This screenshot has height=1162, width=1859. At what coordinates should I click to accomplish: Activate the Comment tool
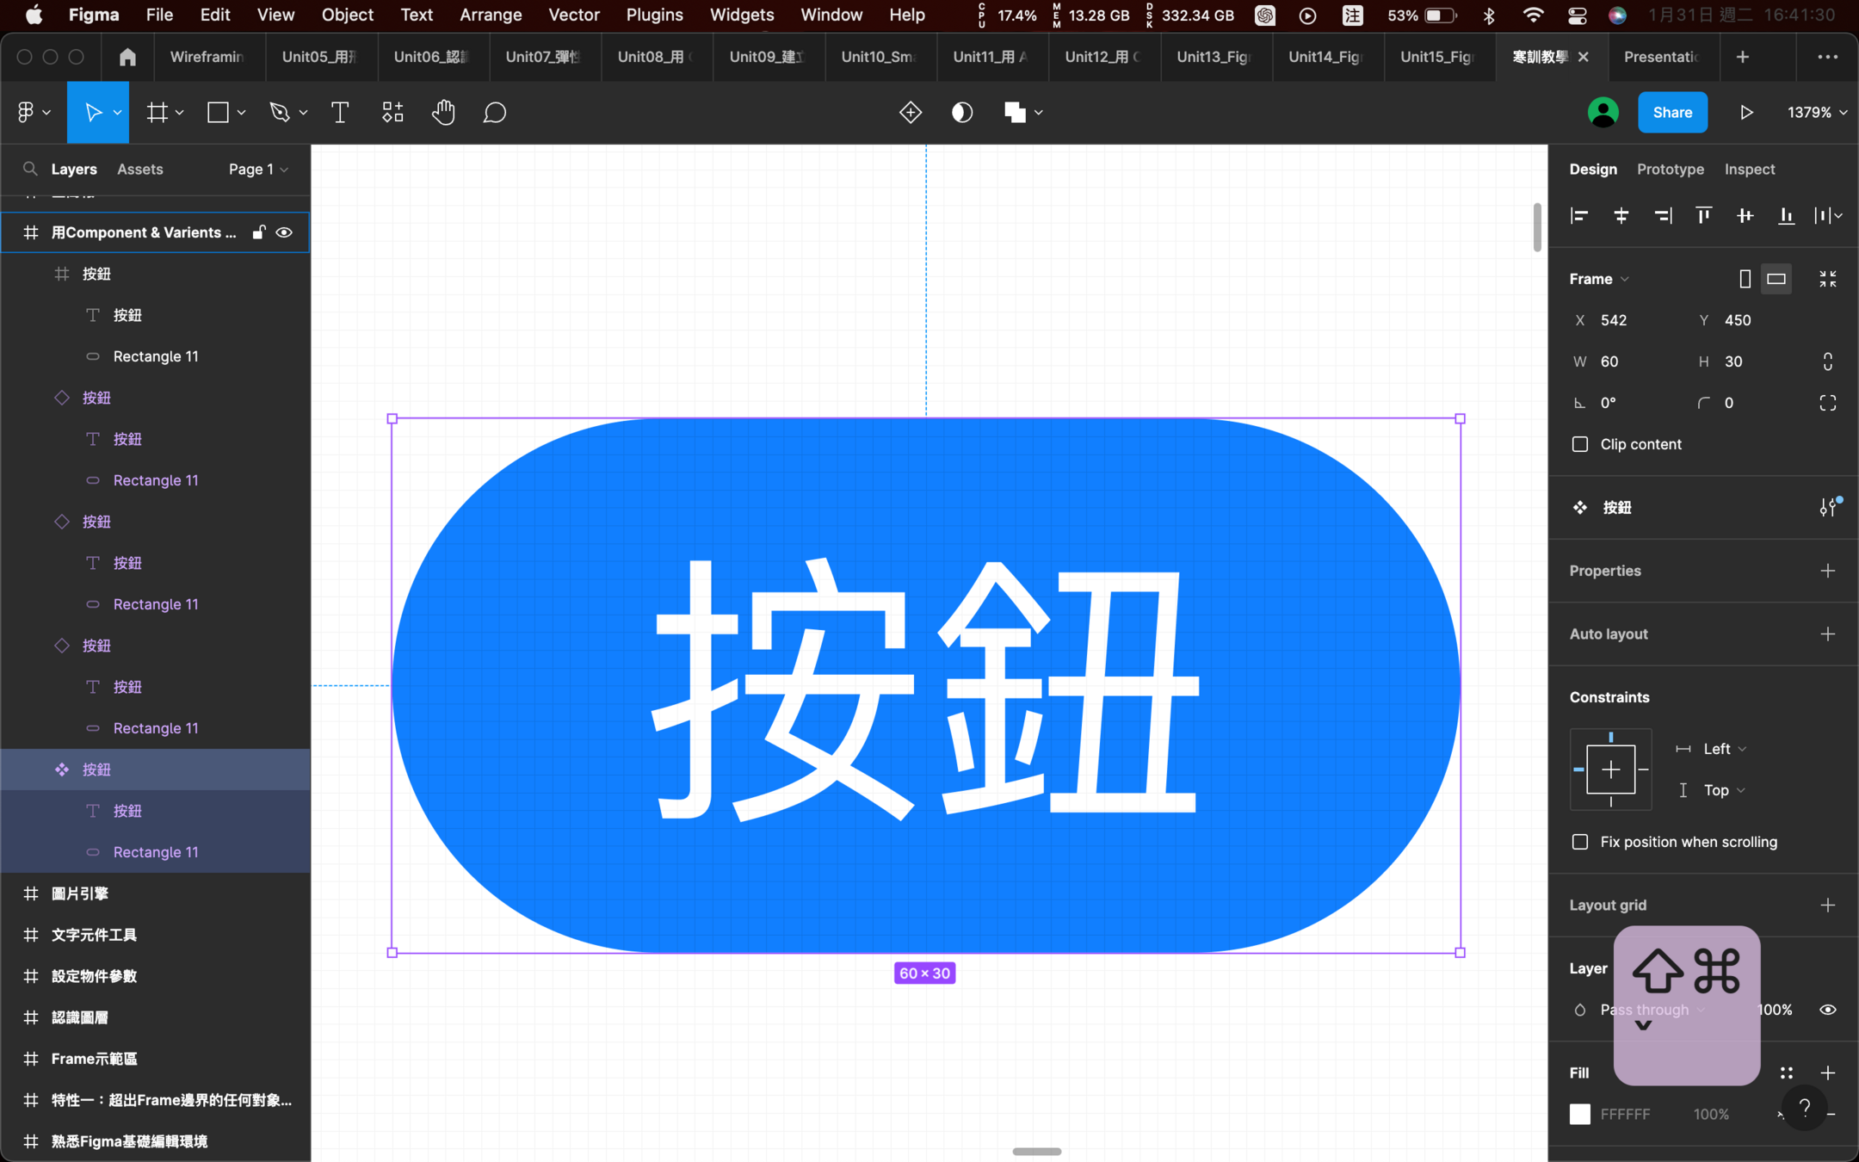coord(494,113)
